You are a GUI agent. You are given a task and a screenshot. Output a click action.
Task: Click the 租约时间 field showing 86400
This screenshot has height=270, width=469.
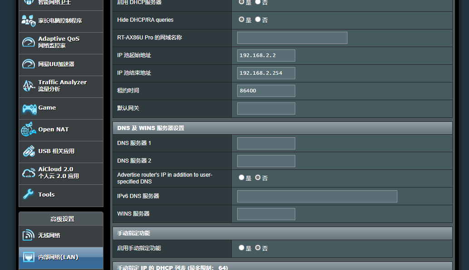(x=266, y=91)
